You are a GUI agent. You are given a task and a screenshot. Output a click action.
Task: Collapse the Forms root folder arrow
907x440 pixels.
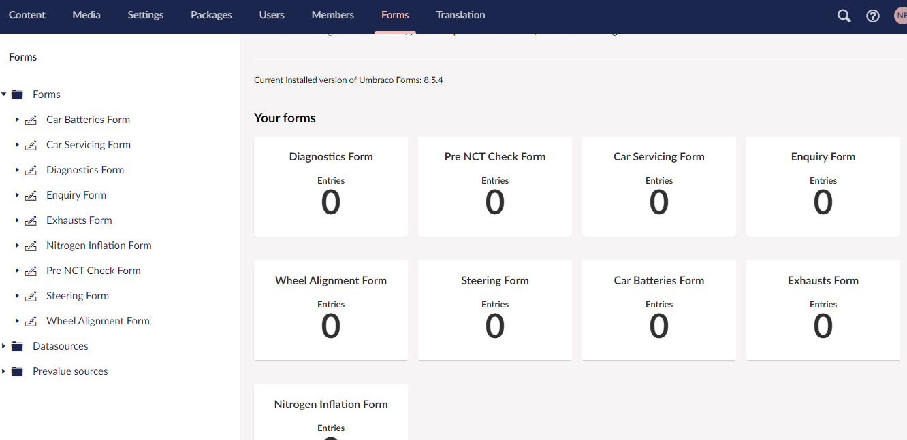4,95
